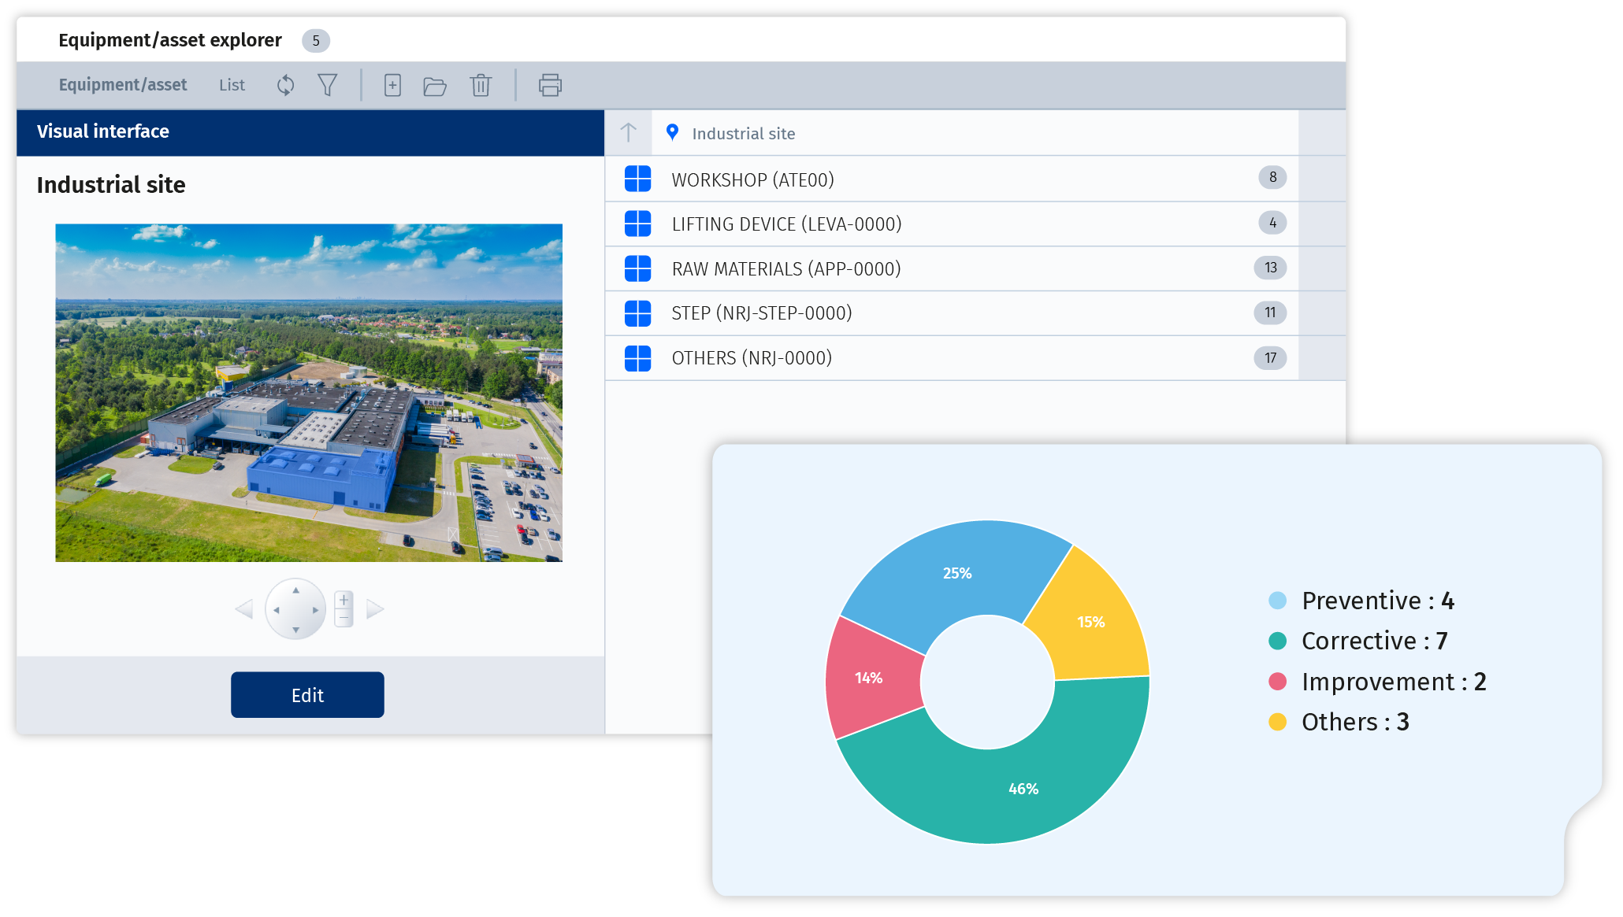1623x917 pixels.
Task: Click the Corrective legend color dot
Action: click(x=1277, y=641)
